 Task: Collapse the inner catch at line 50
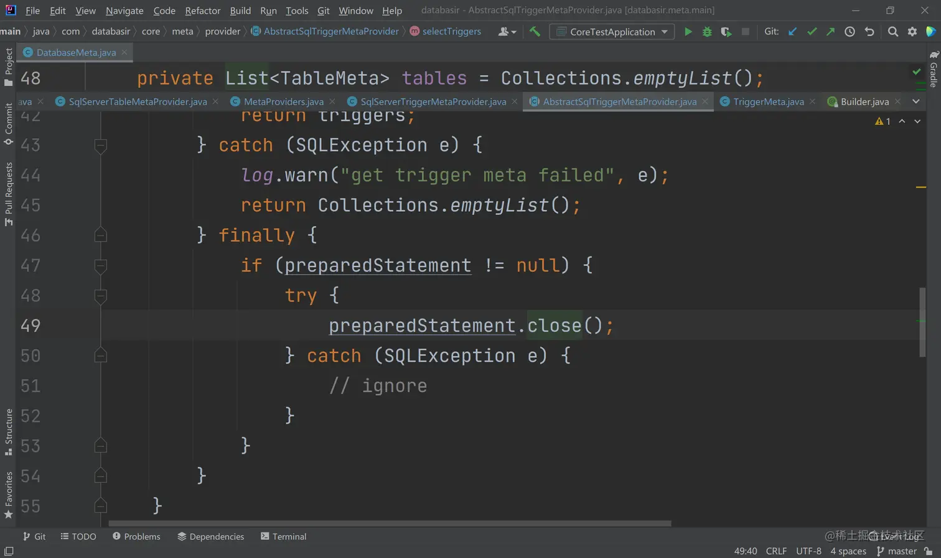pos(100,355)
